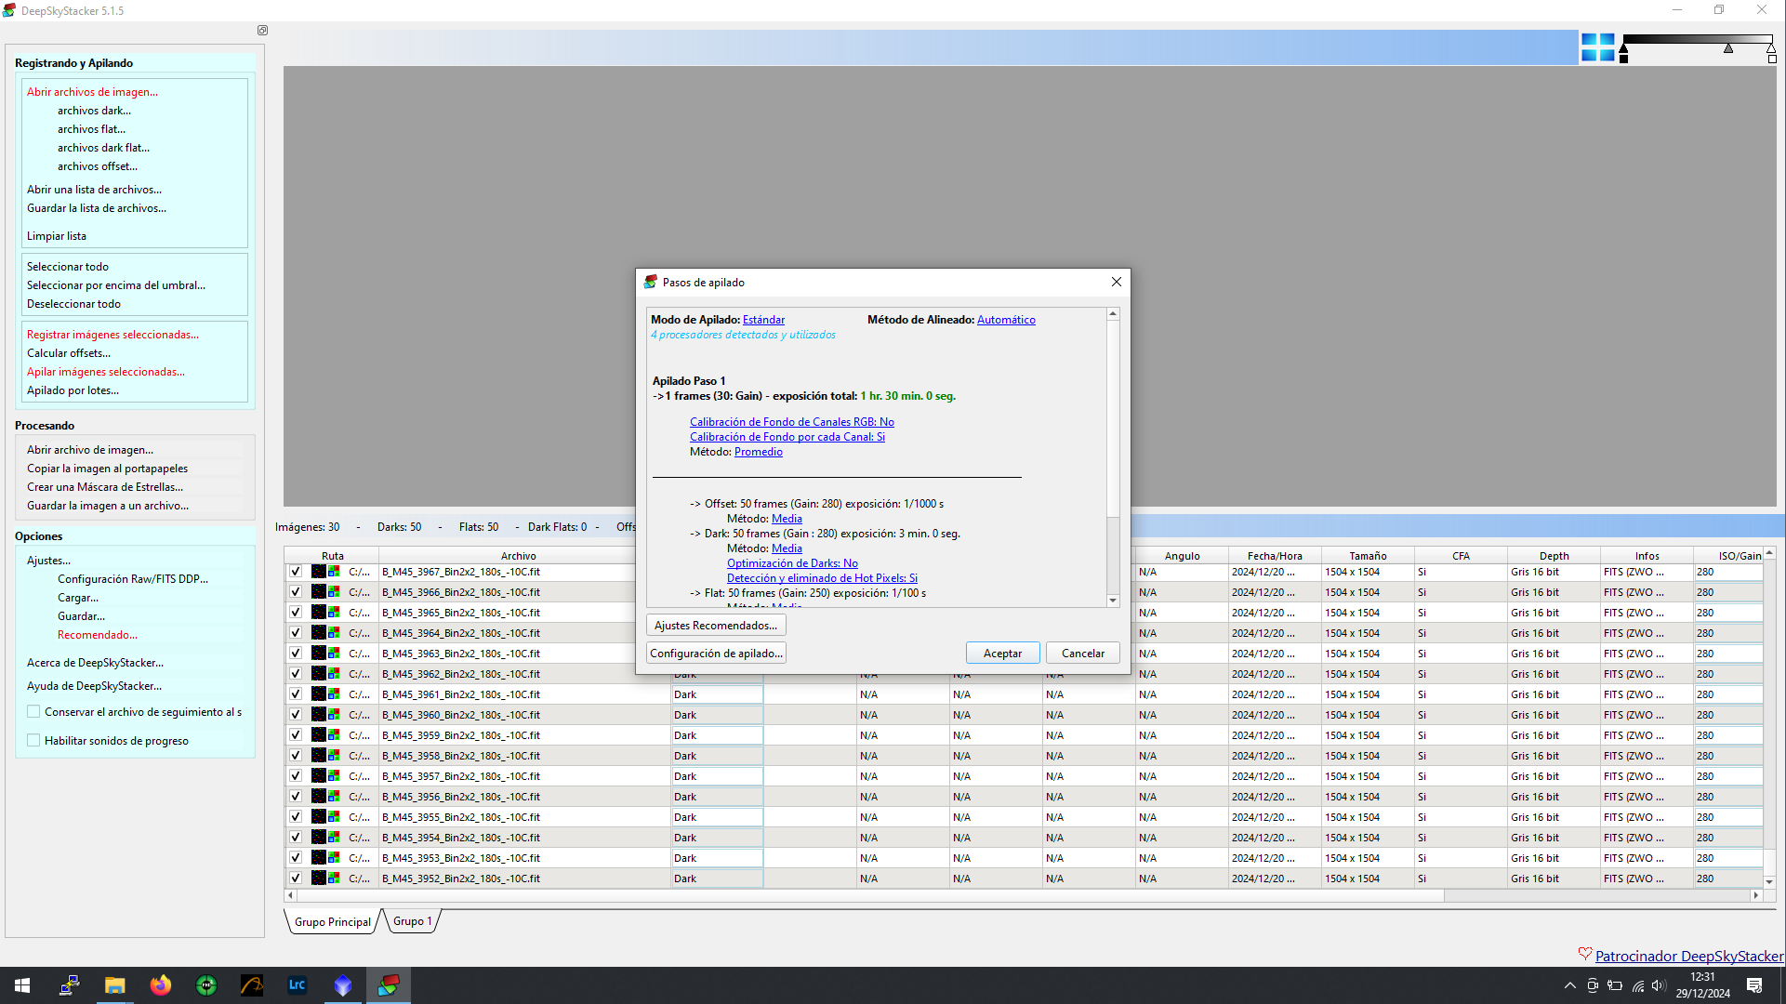Click the volume speaker tray icon
The height and width of the screenshot is (1004, 1786).
1660,985
